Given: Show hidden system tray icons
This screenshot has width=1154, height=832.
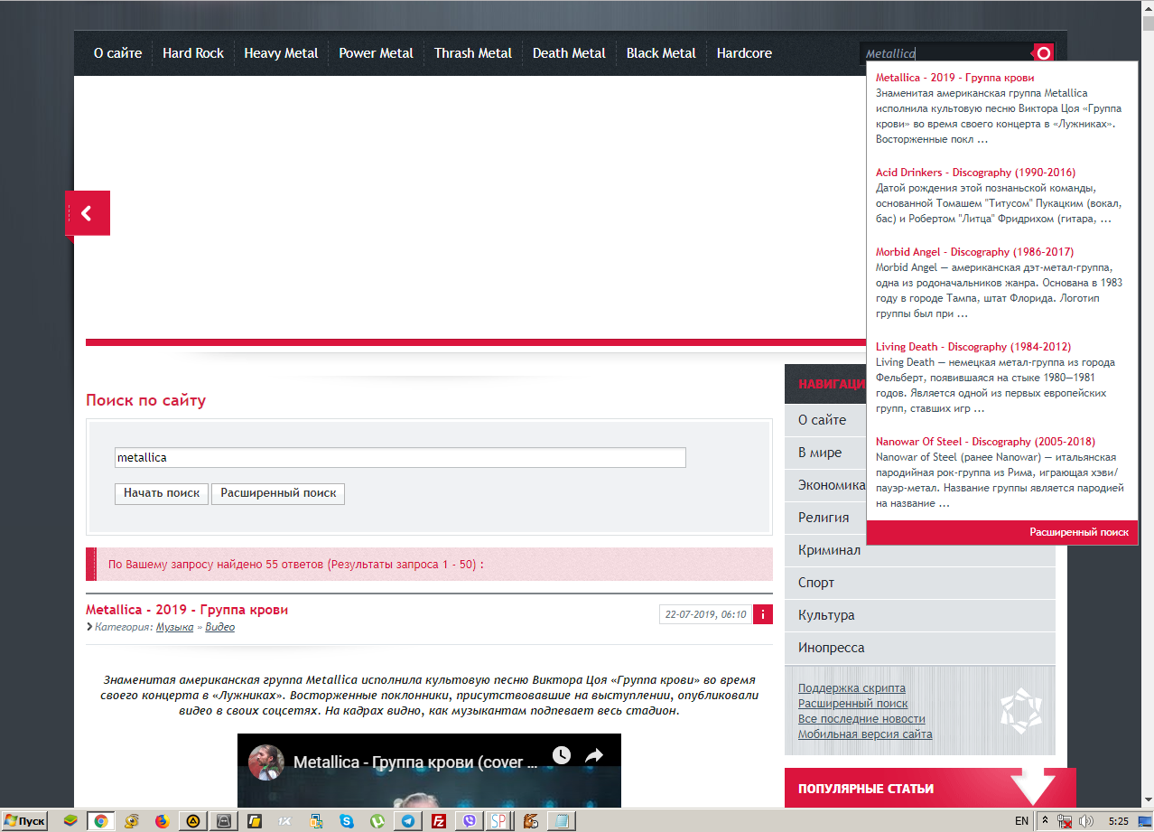Looking at the screenshot, I should pyautogui.click(x=1045, y=821).
